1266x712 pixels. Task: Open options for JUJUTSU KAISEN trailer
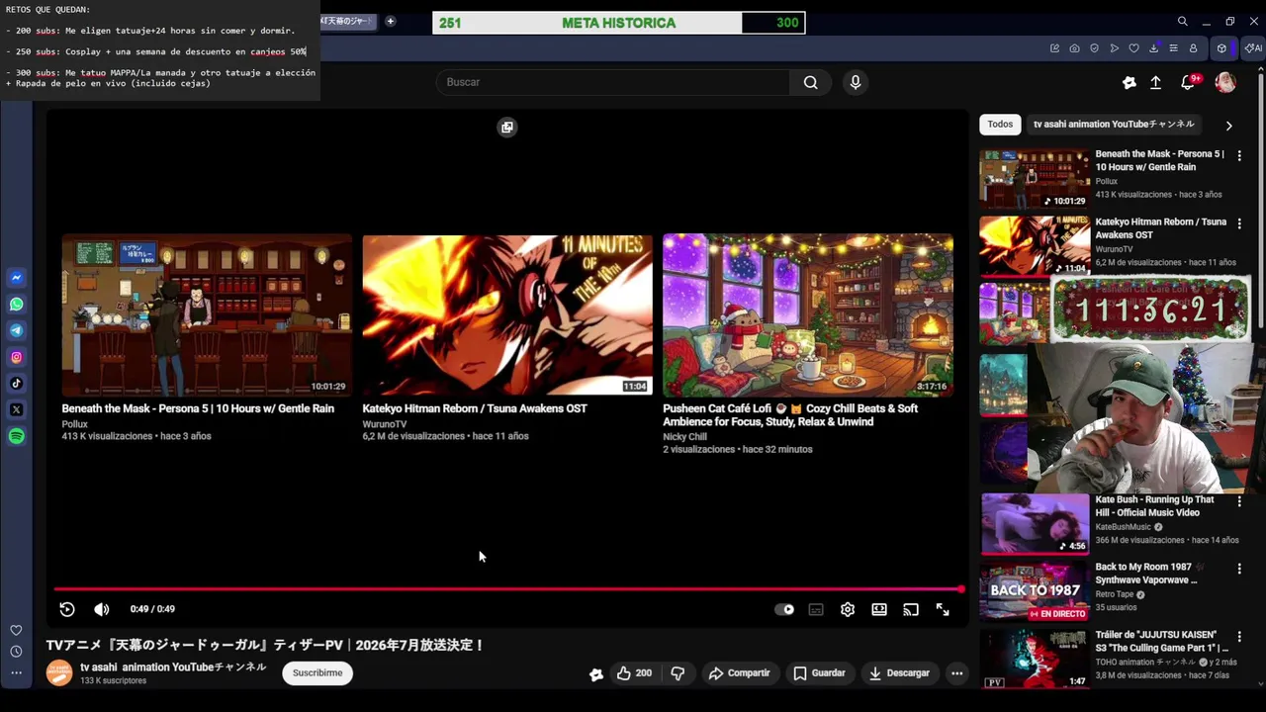[1238, 636]
